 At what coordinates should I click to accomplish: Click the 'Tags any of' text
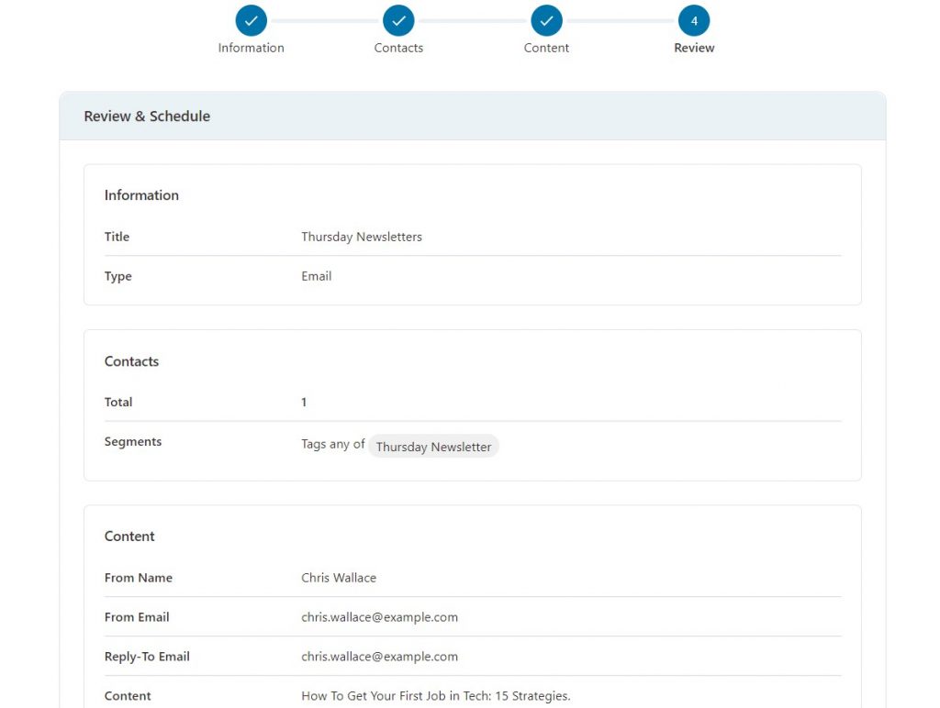click(332, 444)
